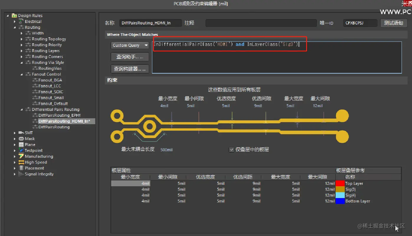
Task: Click the 最小宽度 column header
Action: 130,177
